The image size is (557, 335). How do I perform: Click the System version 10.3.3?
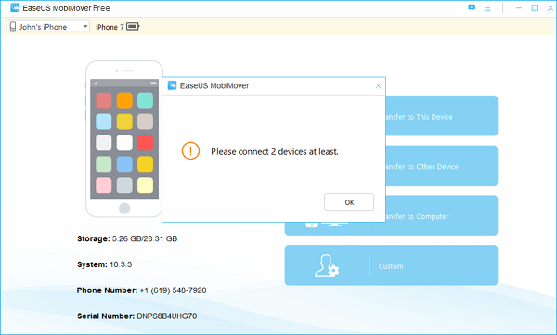tap(121, 264)
